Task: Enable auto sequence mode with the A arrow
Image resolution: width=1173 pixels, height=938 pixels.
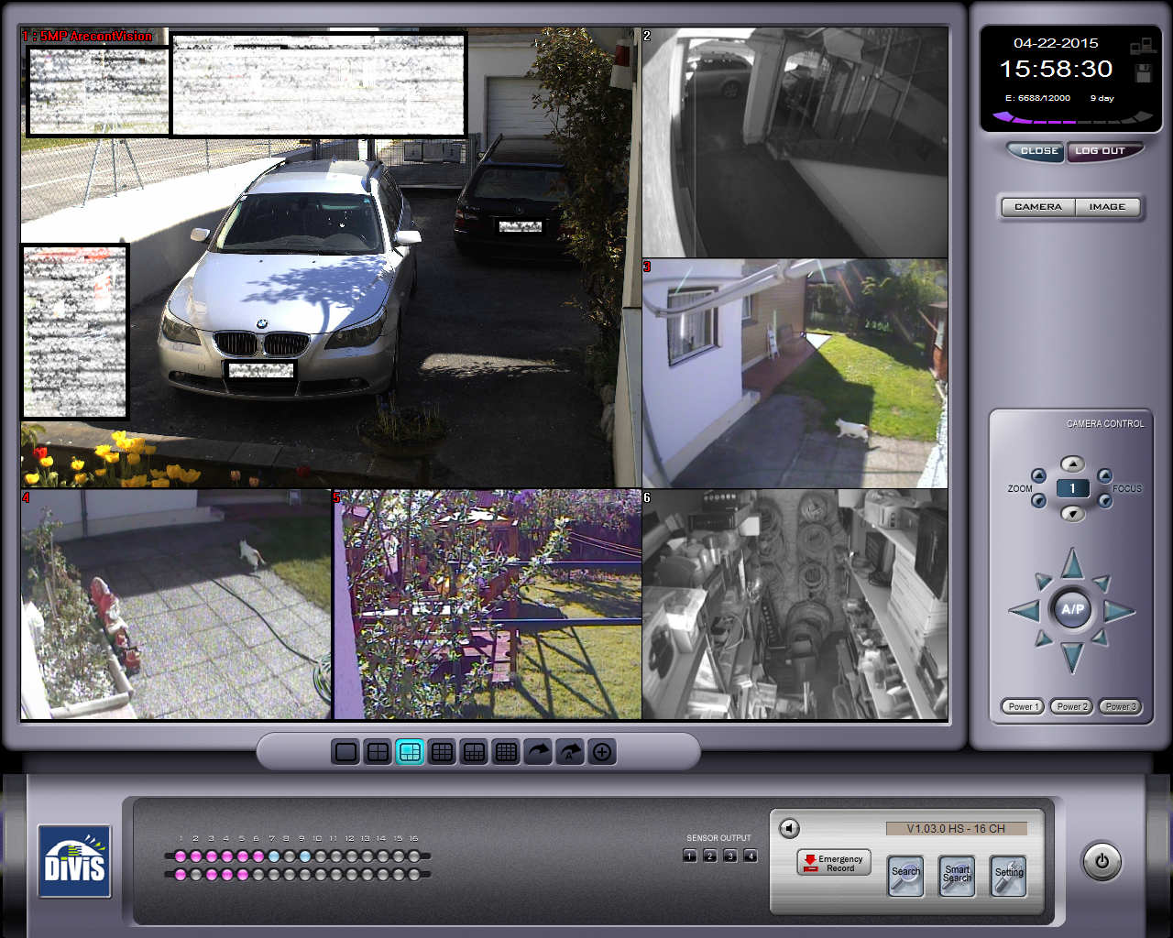Action: coord(570,751)
